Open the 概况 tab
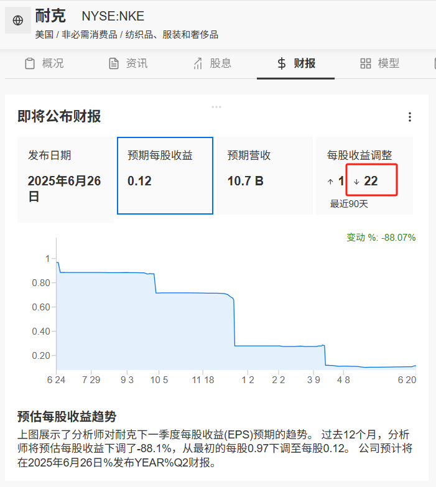This screenshot has height=487, width=436. [44, 63]
